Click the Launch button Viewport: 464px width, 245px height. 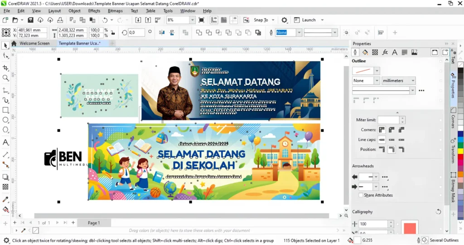click(x=305, y=20)
